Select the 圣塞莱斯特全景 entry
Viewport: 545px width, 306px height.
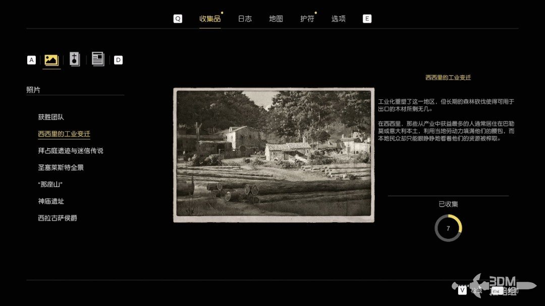coord(61,167)
